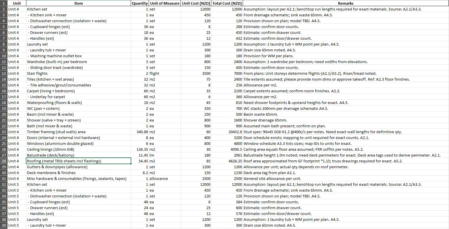The height and width of the screenshot is (229, 449).
Task: Select entire row 28 via its row number
Action: pyautogui.click(x=4, y=161)
